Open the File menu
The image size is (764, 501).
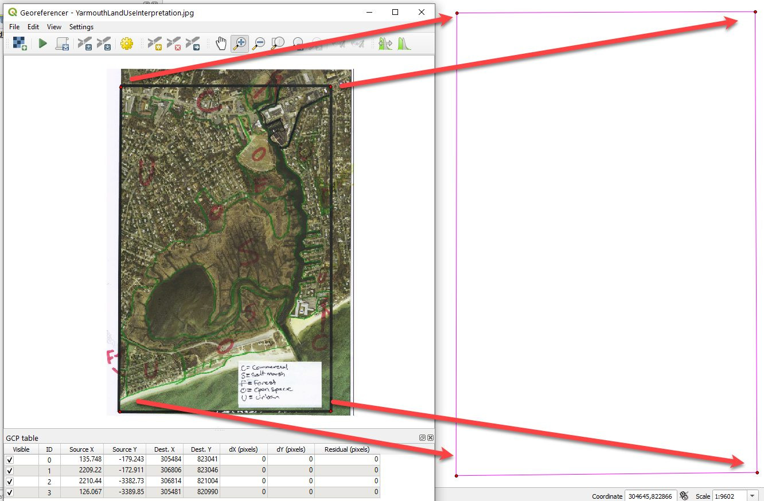pyautogui.click(x=14, y=27)
